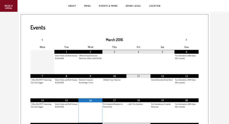Go to next month arrow

(186, 40)
